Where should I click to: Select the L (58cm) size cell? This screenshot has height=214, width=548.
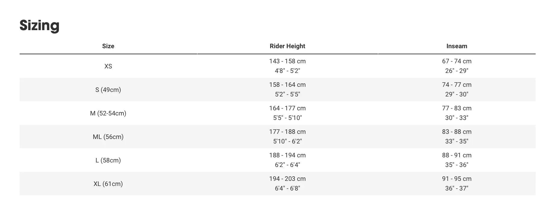pos(108,160)
